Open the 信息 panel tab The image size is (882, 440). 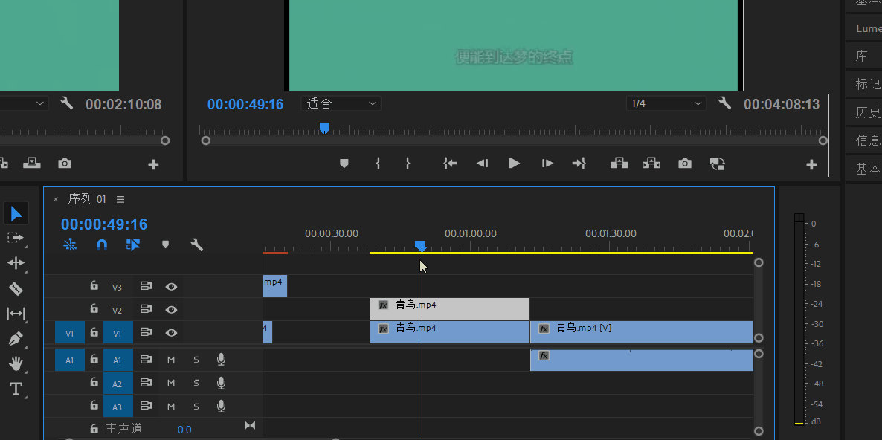click(863, 140)
